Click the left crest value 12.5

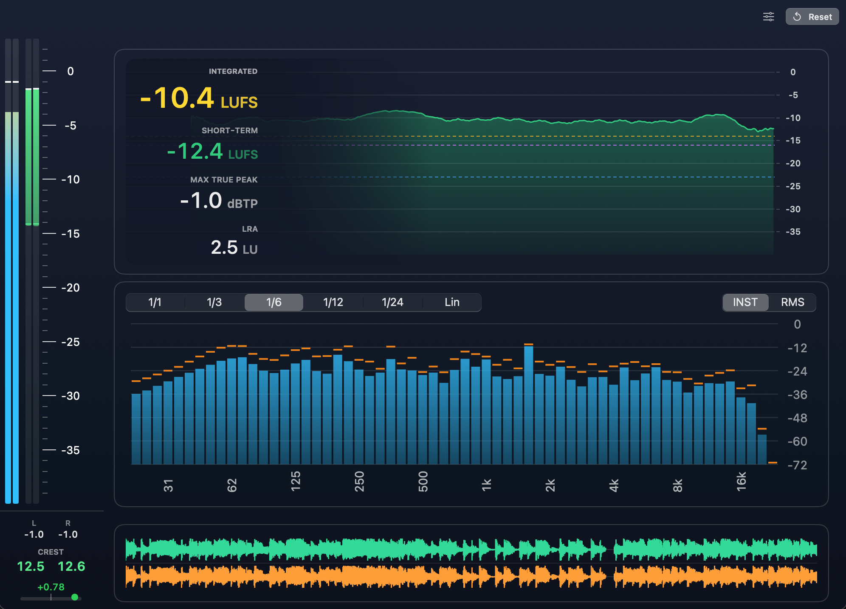pyautogui.click(x=31, y=567)
